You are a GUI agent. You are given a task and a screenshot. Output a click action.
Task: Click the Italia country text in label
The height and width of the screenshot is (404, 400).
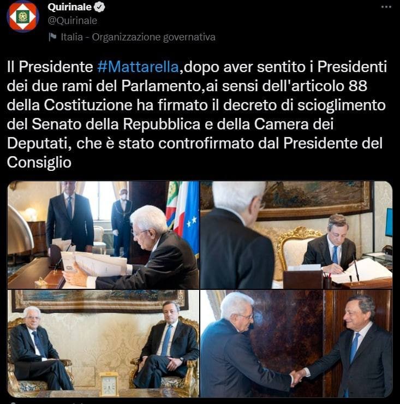pos(72,37)
